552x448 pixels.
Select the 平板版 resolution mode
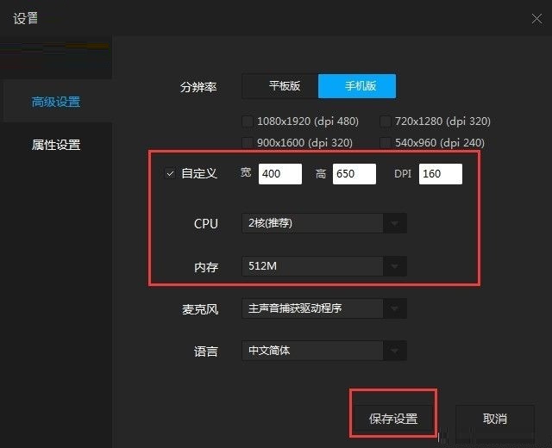[280, 86]
